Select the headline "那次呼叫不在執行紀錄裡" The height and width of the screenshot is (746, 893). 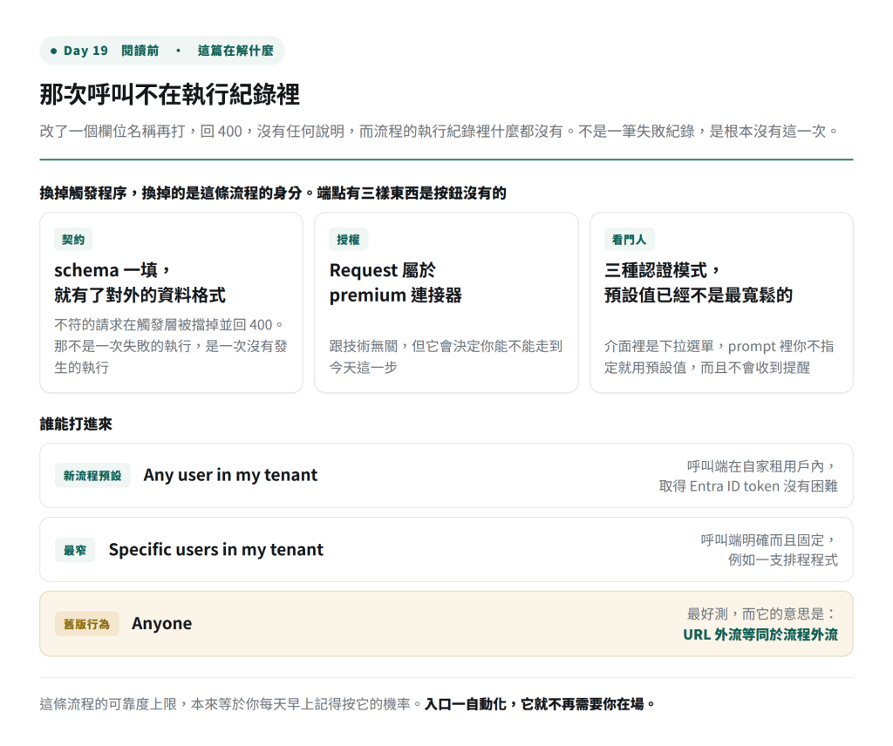tap(170, 94)
